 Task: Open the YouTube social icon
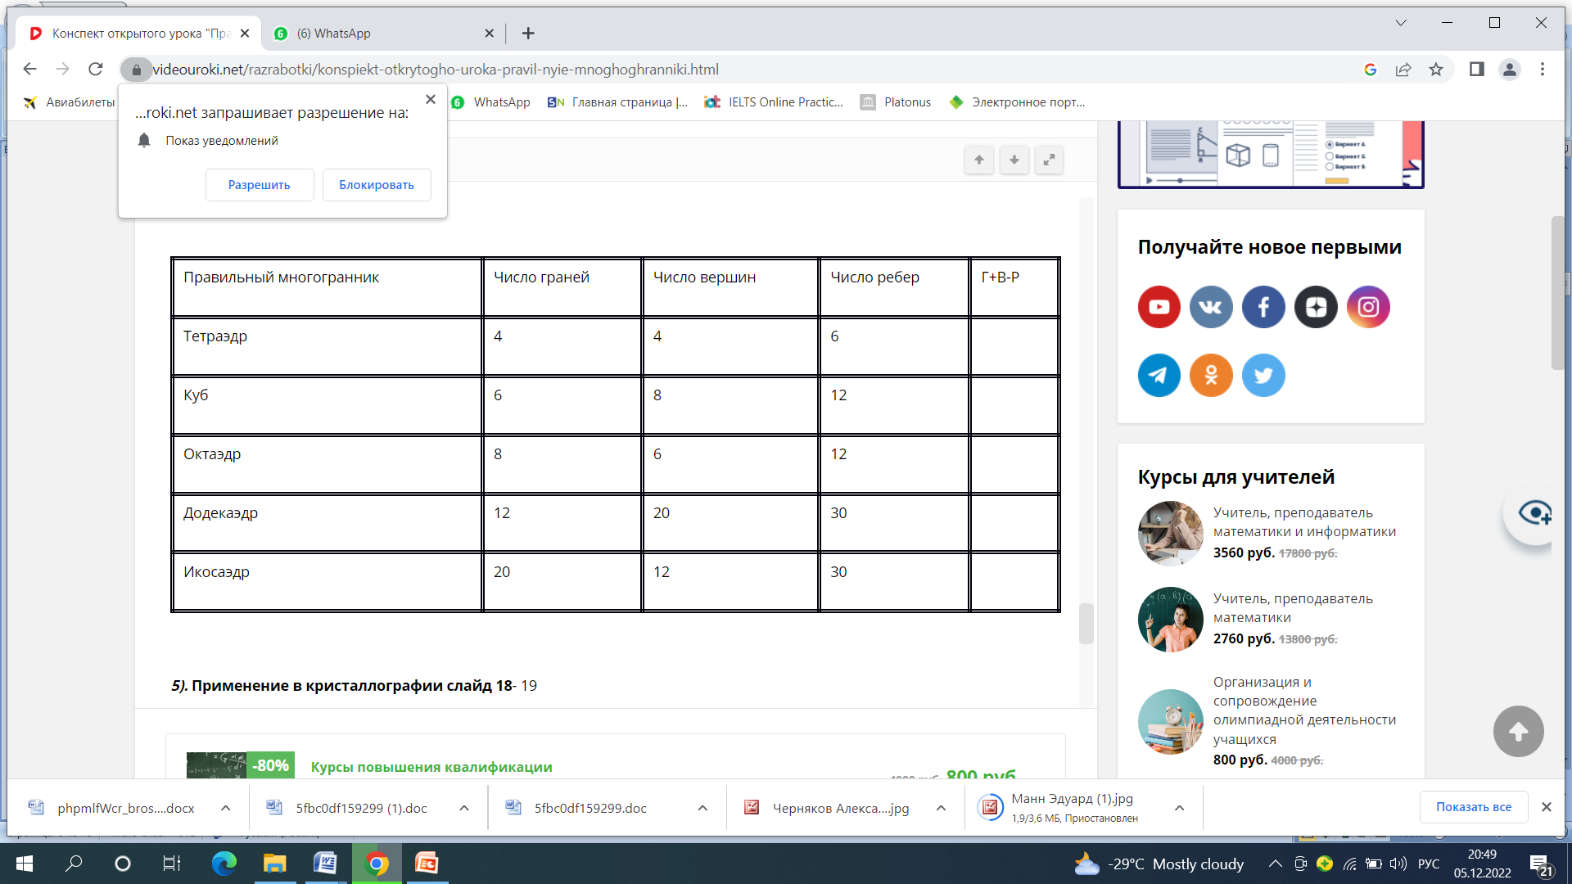coord(1159,307)
